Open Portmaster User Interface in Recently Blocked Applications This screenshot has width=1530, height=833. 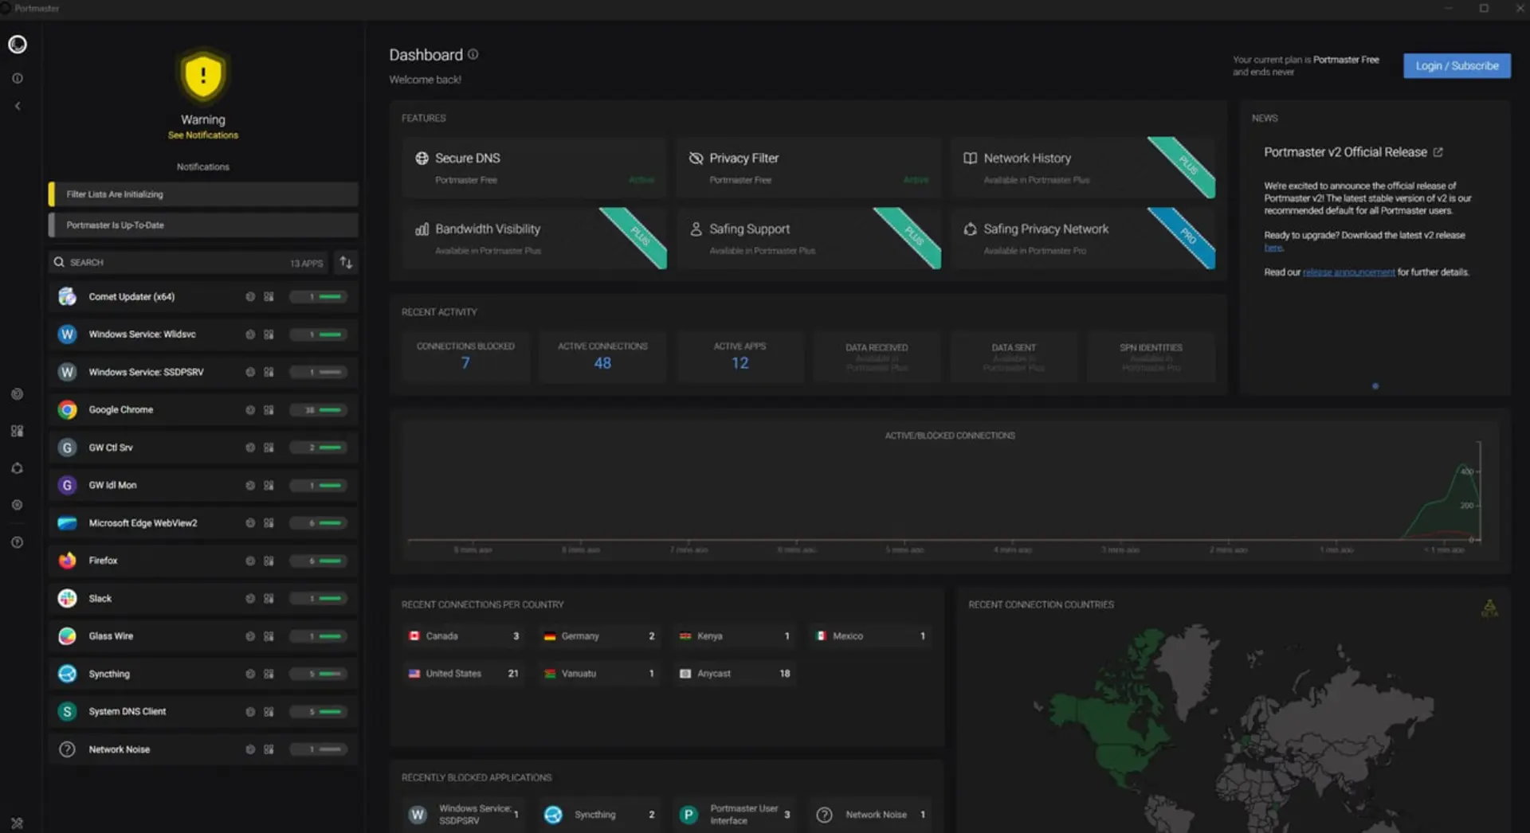(735, 815)
